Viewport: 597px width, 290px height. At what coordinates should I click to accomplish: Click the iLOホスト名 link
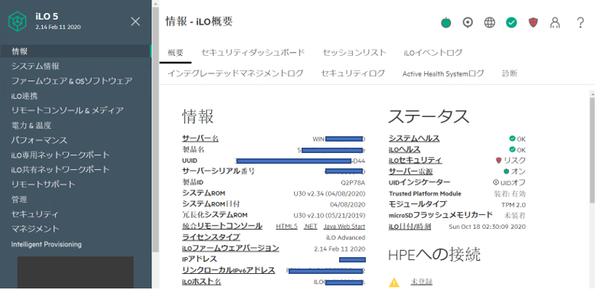click(x=202, y=282)
